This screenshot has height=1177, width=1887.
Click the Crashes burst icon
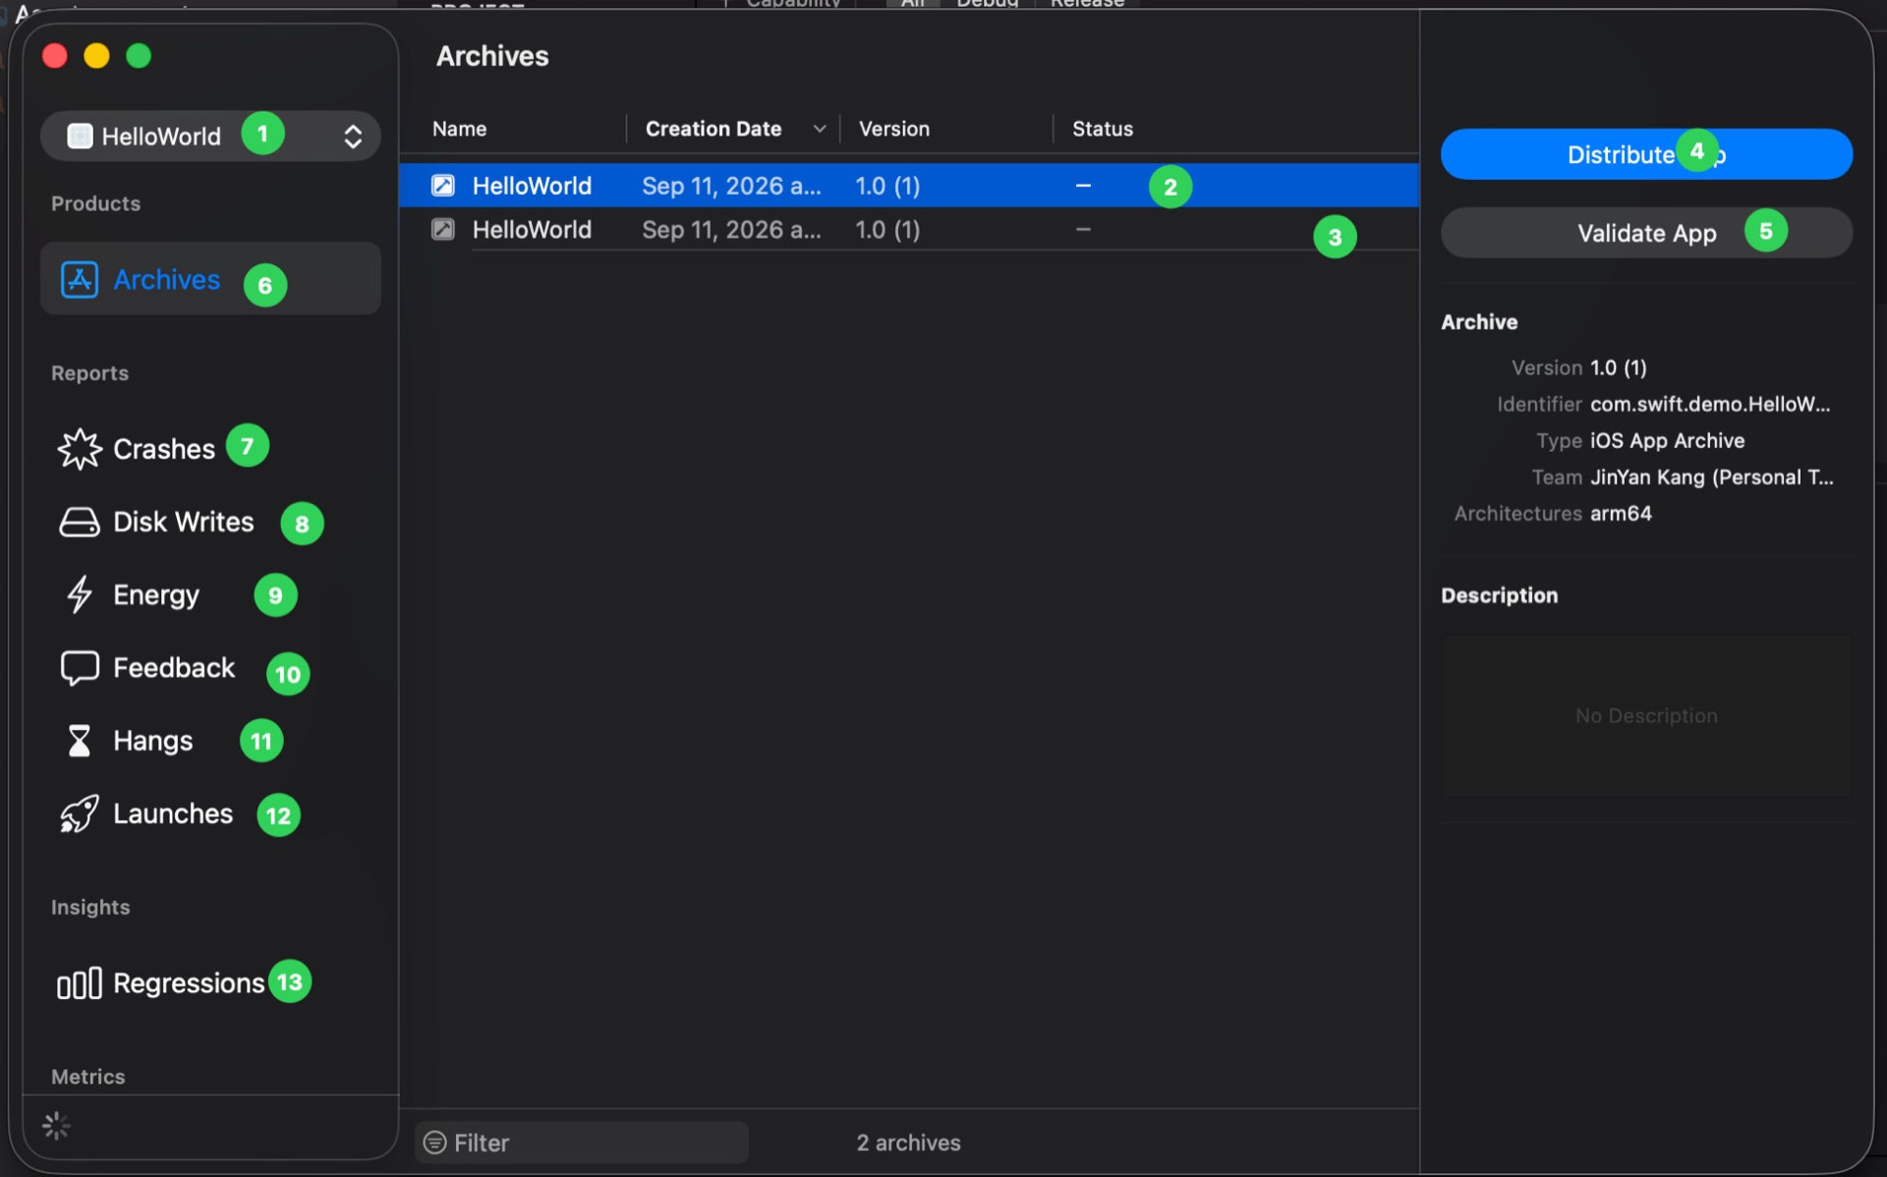[x=80, y=449]
